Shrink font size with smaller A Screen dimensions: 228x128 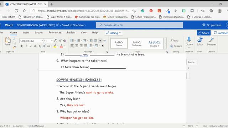[60, 41]
